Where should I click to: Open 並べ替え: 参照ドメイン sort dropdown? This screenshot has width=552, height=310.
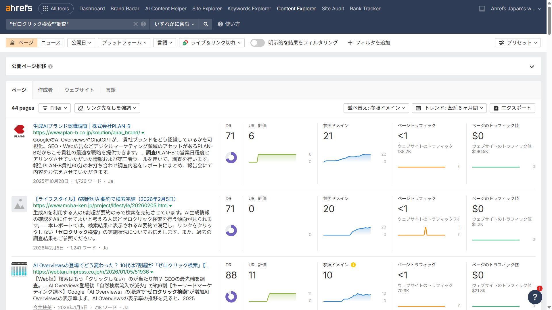click(x=376, y=108)
